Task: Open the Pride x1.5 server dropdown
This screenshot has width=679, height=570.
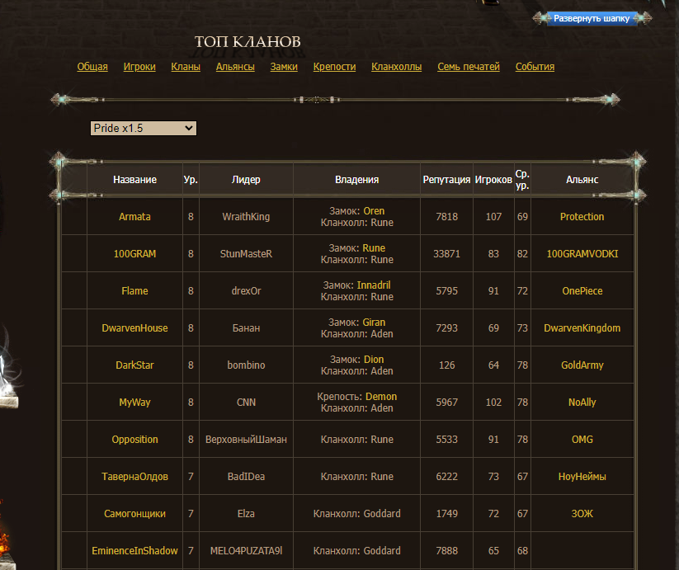Action: 143,129
